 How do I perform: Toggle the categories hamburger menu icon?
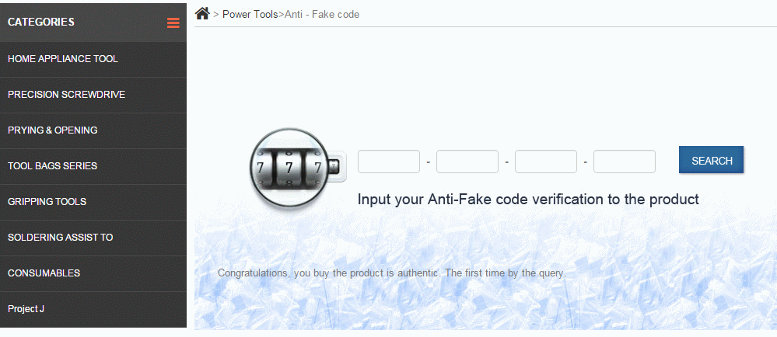click(173, 23)
